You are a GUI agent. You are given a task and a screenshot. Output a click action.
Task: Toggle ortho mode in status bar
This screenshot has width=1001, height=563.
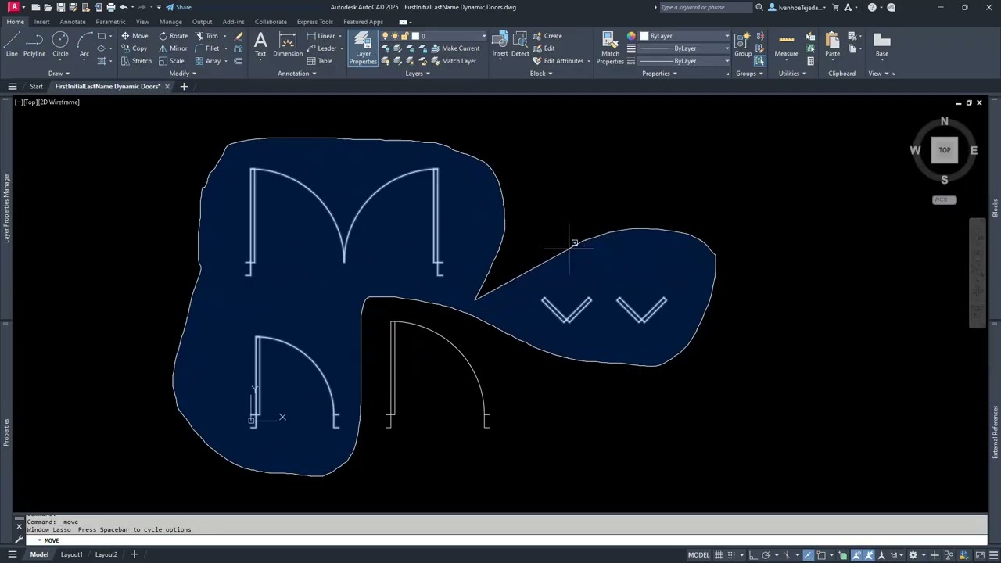coord(753,555)
